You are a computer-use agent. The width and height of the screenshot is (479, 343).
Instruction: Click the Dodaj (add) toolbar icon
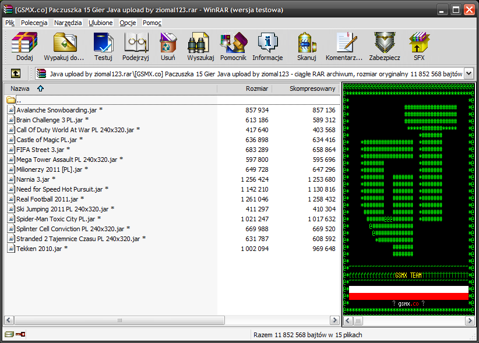click(x=24, y=44)
